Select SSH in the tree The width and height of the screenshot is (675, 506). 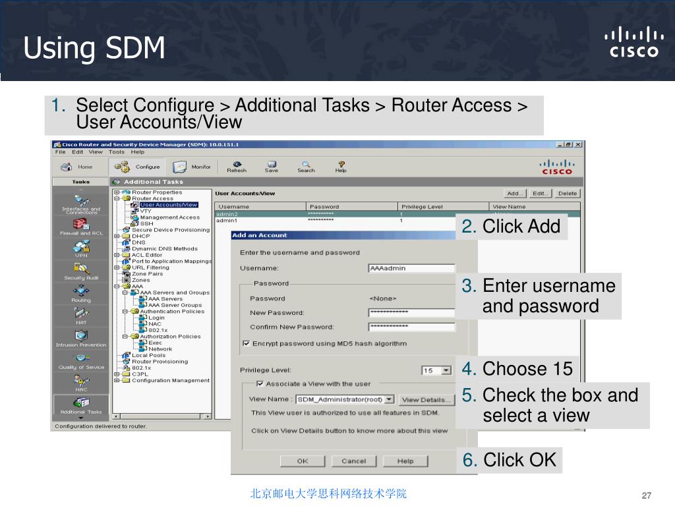(146, 224)
